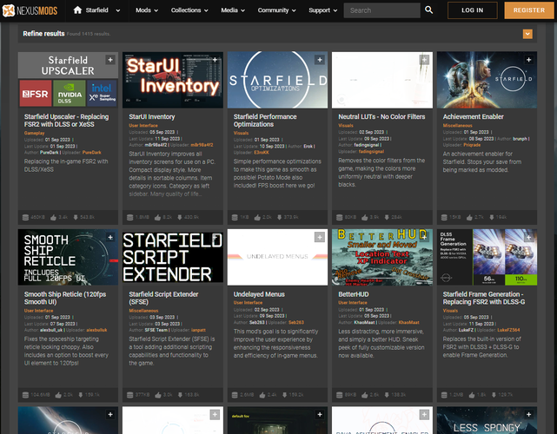Image resolution: width=557 pixels, height=434 pixels.
Task: Click thumbs-up icon on StarUI Inventory card
Action: [158, 217]
